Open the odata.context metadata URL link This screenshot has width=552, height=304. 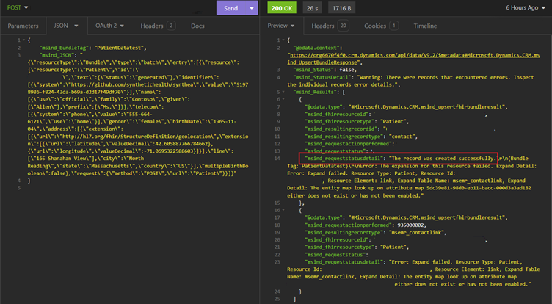413,59
